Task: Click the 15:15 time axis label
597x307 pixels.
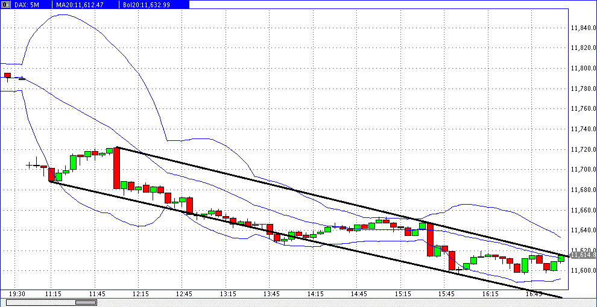Action: (x=403, y=294)
